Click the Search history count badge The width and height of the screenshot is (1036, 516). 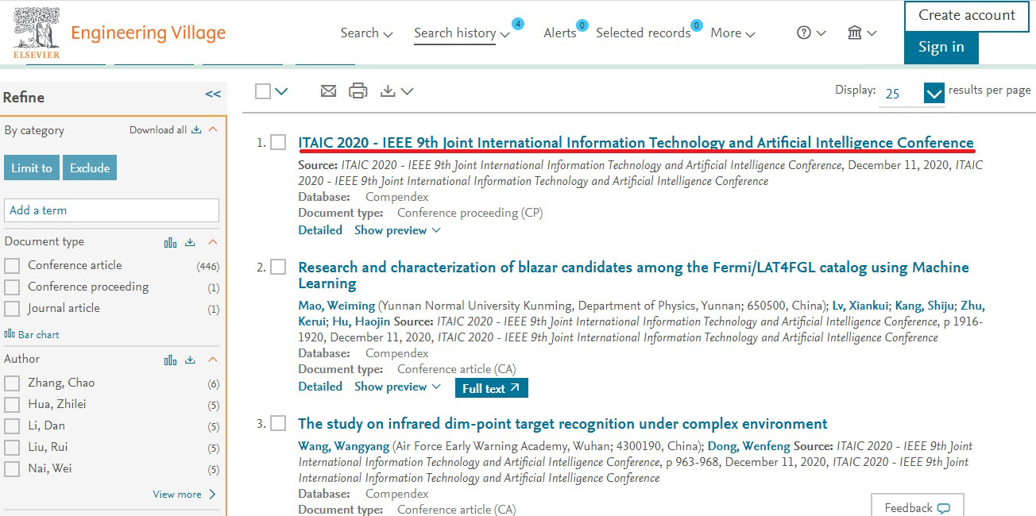point(518,24)
